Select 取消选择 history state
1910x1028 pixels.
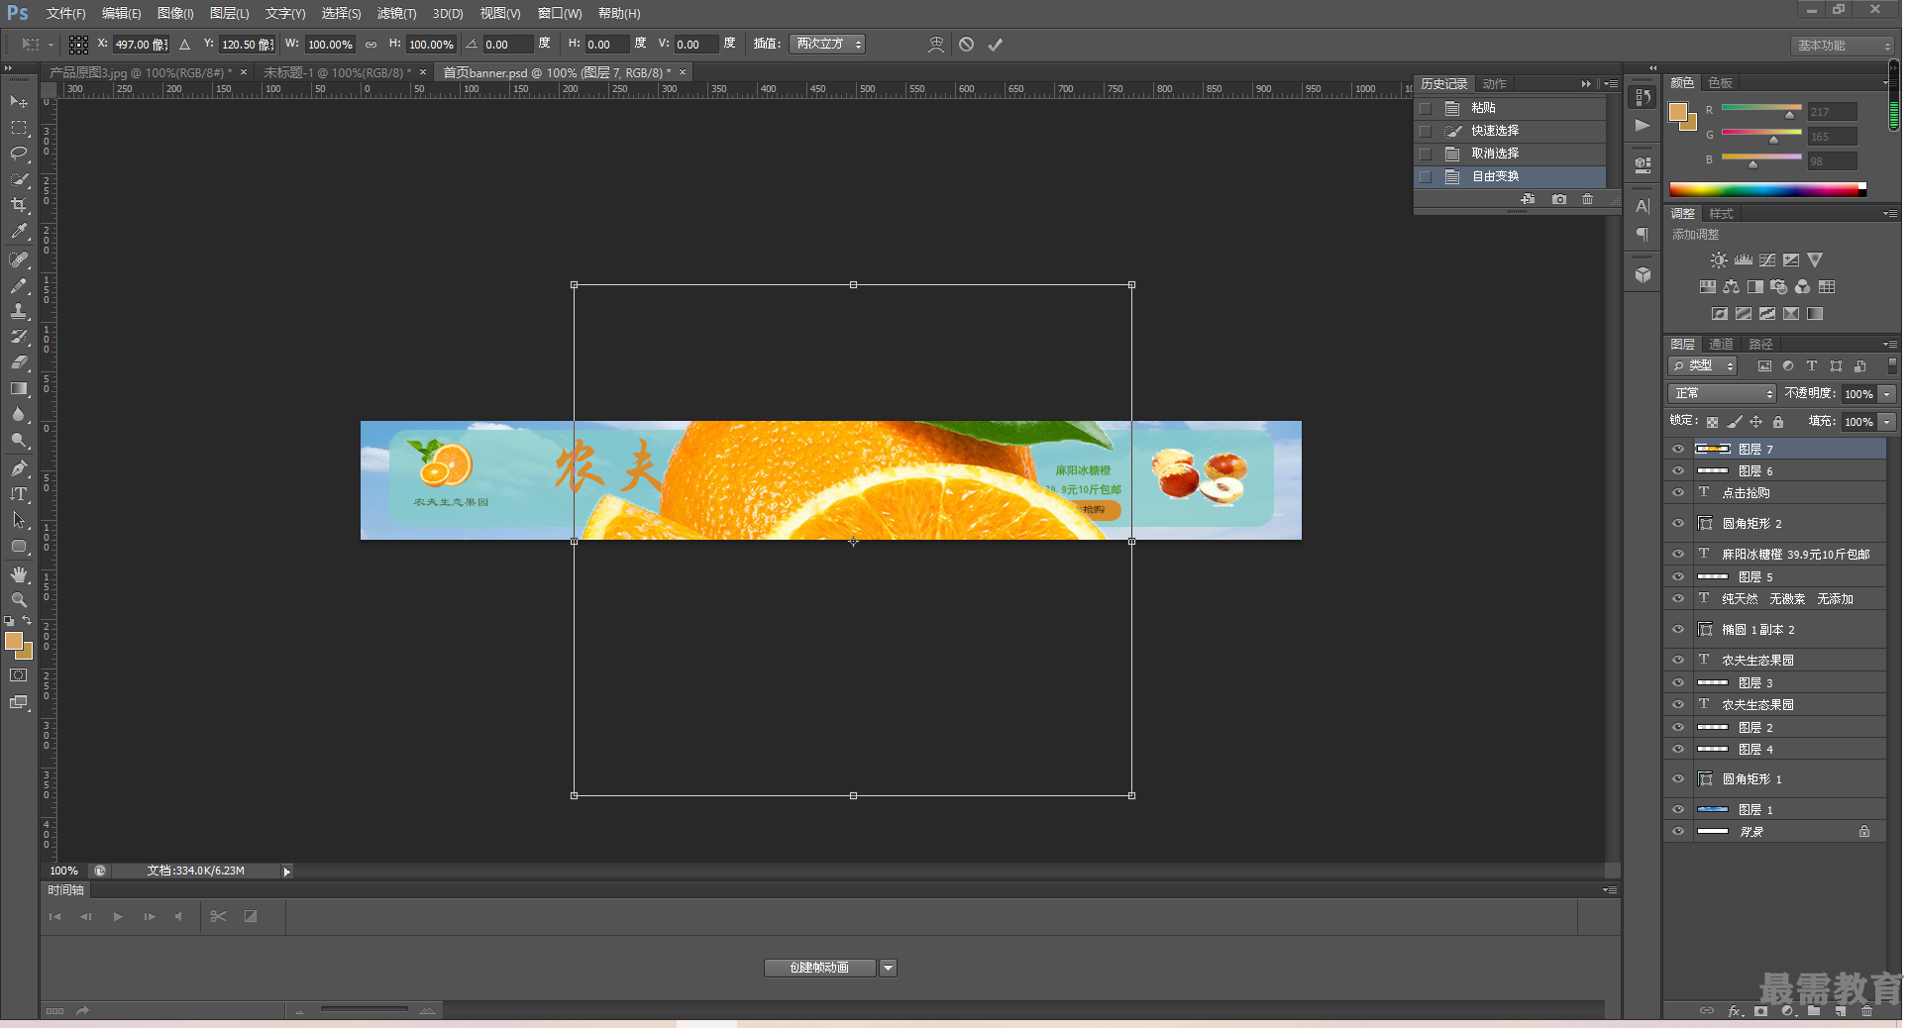click(1510, 154)
